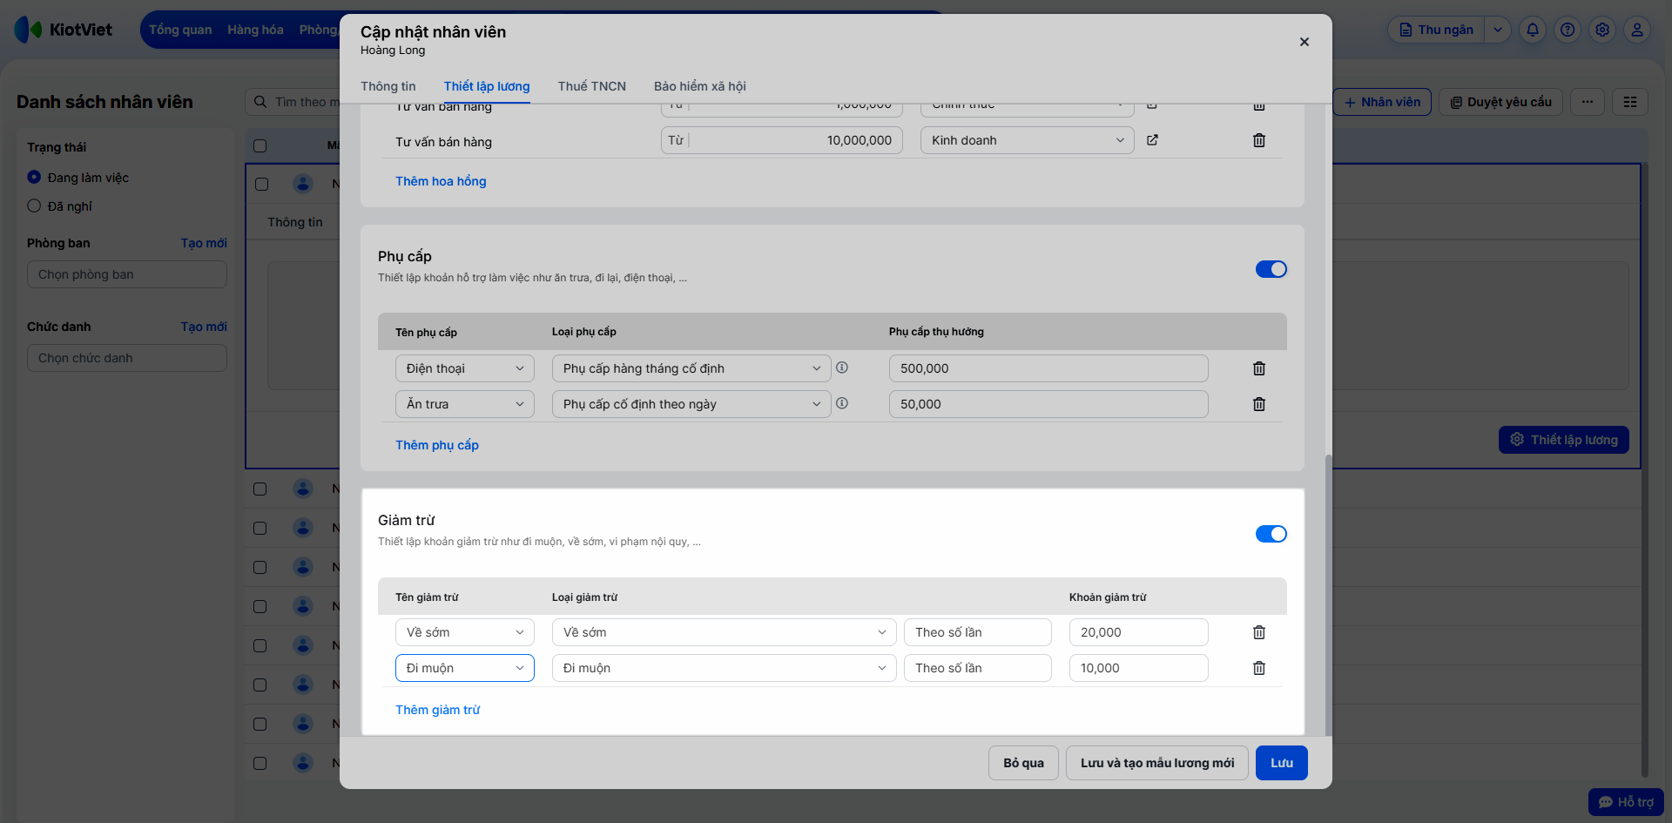Image resolution: width=1672 pixels, height=823 pixels.
Task: Click the Chọn phòng ban field
Action: (127, 274)
